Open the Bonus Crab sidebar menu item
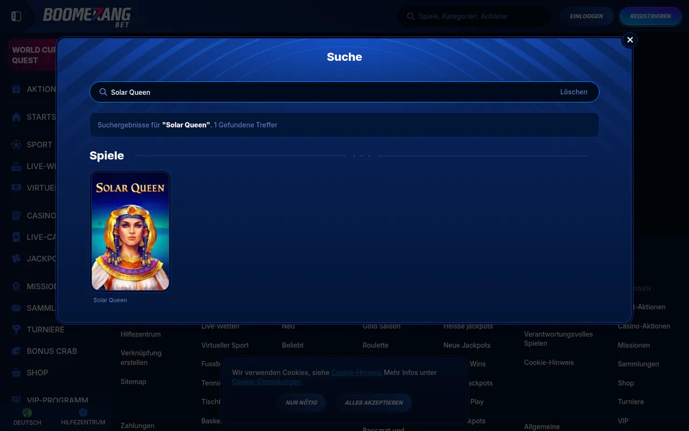Image resolution: width=689 pixels, height=431 pixels. pos(52,351)
